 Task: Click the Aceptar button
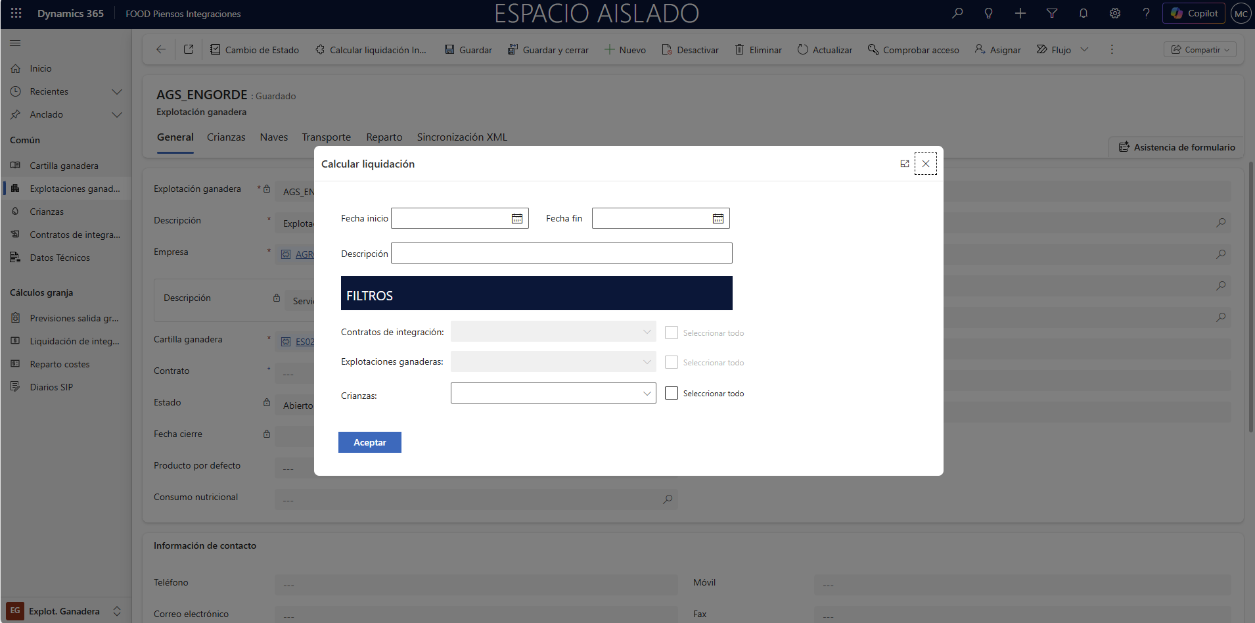click(x=369, y=442)
